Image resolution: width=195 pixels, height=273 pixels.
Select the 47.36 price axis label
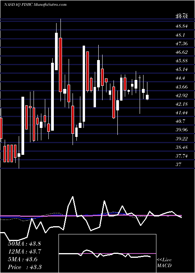[x=182, y=43]
